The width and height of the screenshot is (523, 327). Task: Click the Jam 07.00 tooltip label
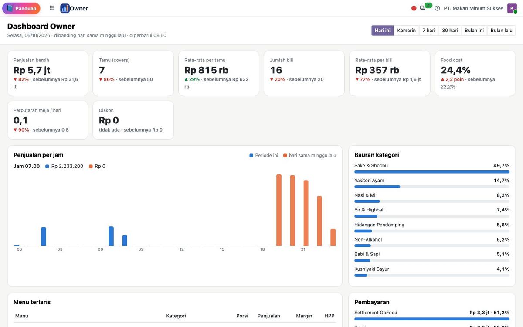tap(27, 166)
